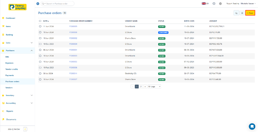
Task: Click the Fawry Payday logo
Action: [x=17, y=7]
